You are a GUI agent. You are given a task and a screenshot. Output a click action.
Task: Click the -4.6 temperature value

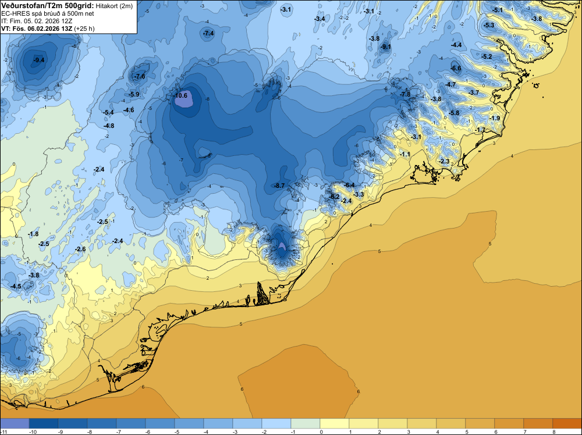coord(129,110)
